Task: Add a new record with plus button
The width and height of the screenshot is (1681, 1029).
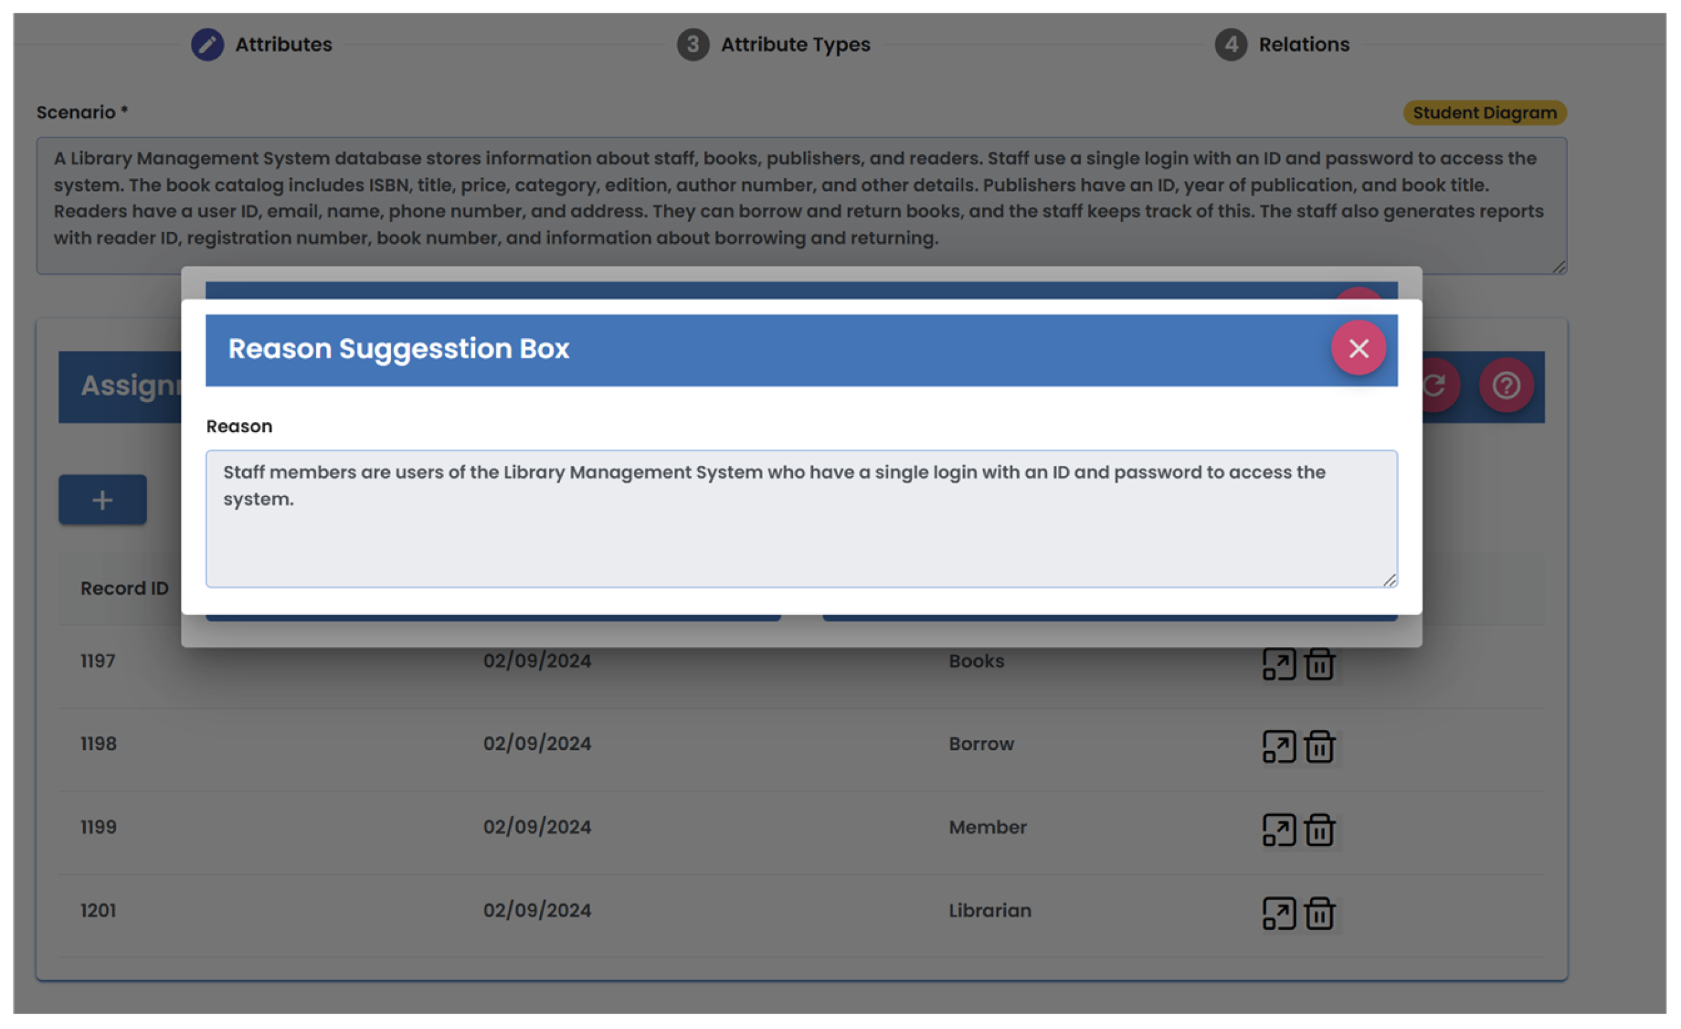Action: click(x=102, y=500)
